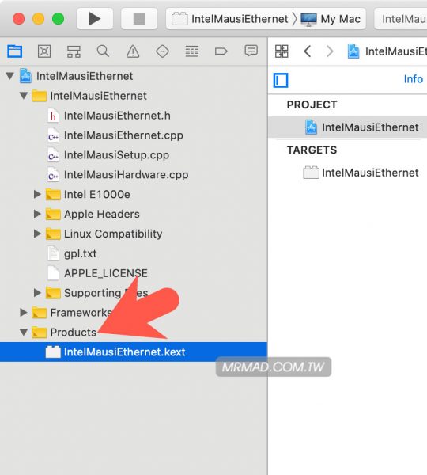
Task: Select the APPLE_LICENSE file
Action: coord(134,273)
